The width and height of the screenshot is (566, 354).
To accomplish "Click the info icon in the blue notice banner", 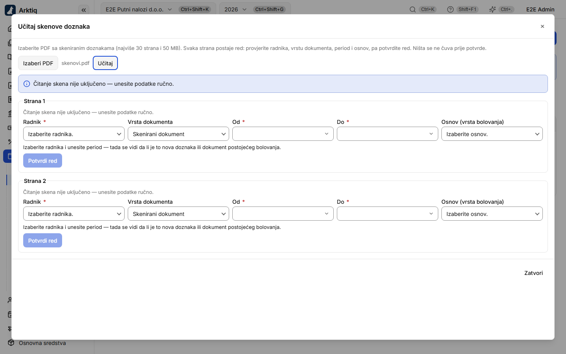I will [x=27, y=84].
